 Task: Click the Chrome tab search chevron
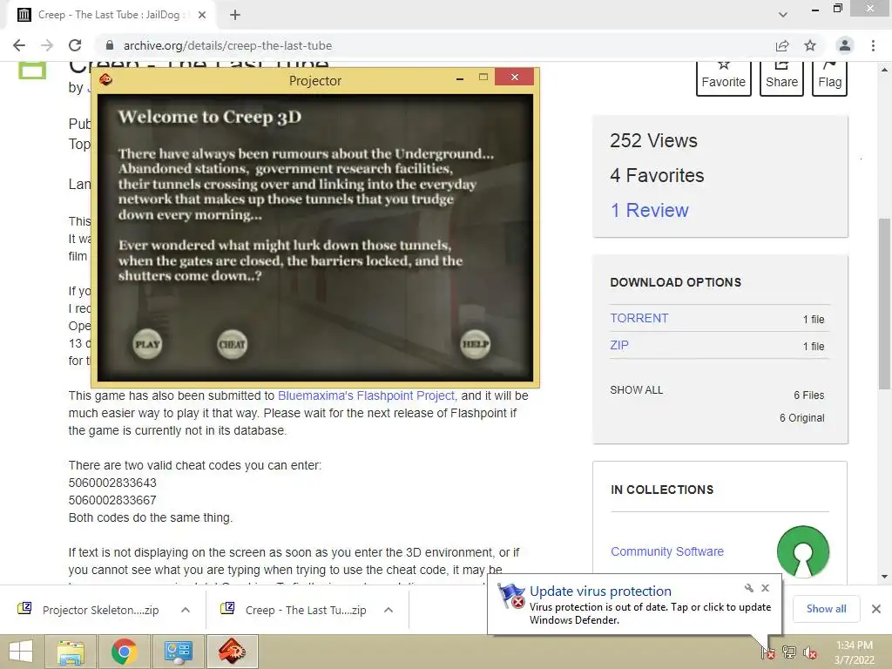click(x=783, y=15)
